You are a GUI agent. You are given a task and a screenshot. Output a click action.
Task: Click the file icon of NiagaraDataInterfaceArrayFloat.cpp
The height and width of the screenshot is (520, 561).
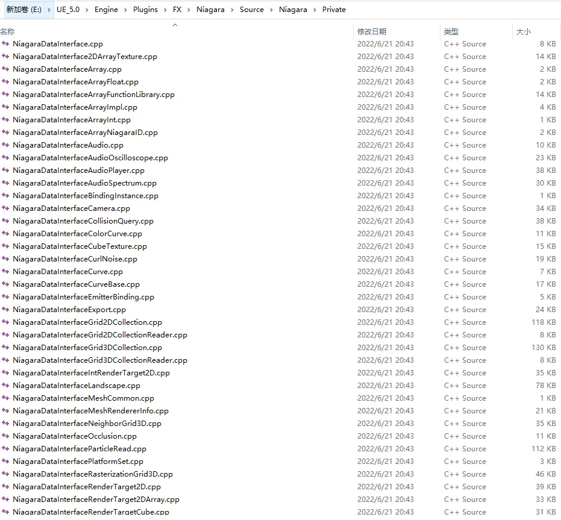[5, 81]
